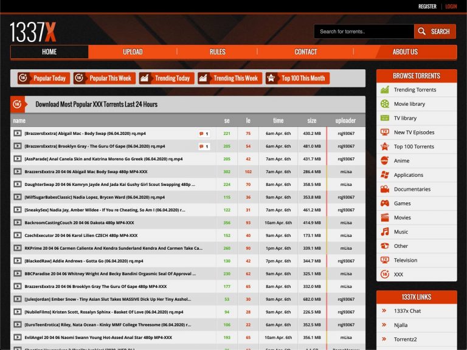Click the time cell '1pm Apr. 6th'

278,248
